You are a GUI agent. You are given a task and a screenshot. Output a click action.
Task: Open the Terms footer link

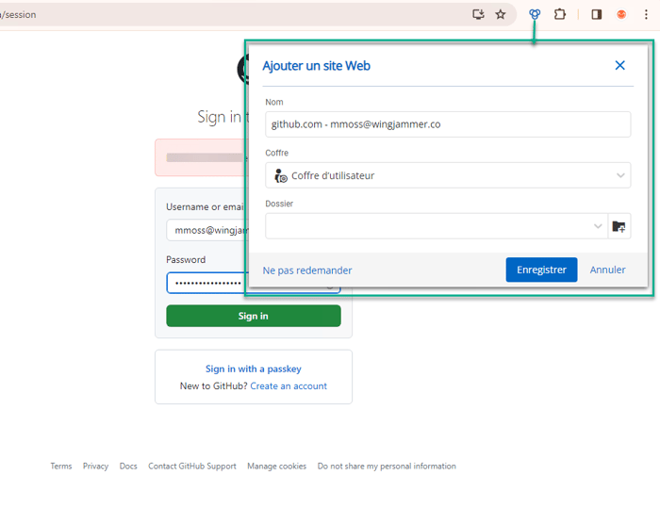point(61,466)
